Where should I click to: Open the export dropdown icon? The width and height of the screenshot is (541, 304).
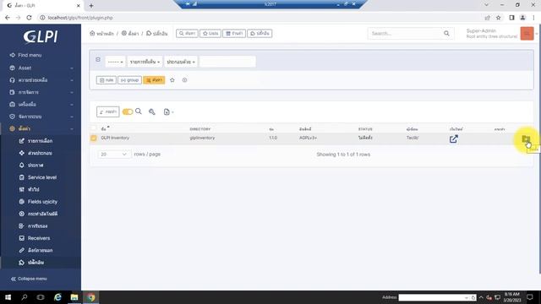click(x=168, y=111)
